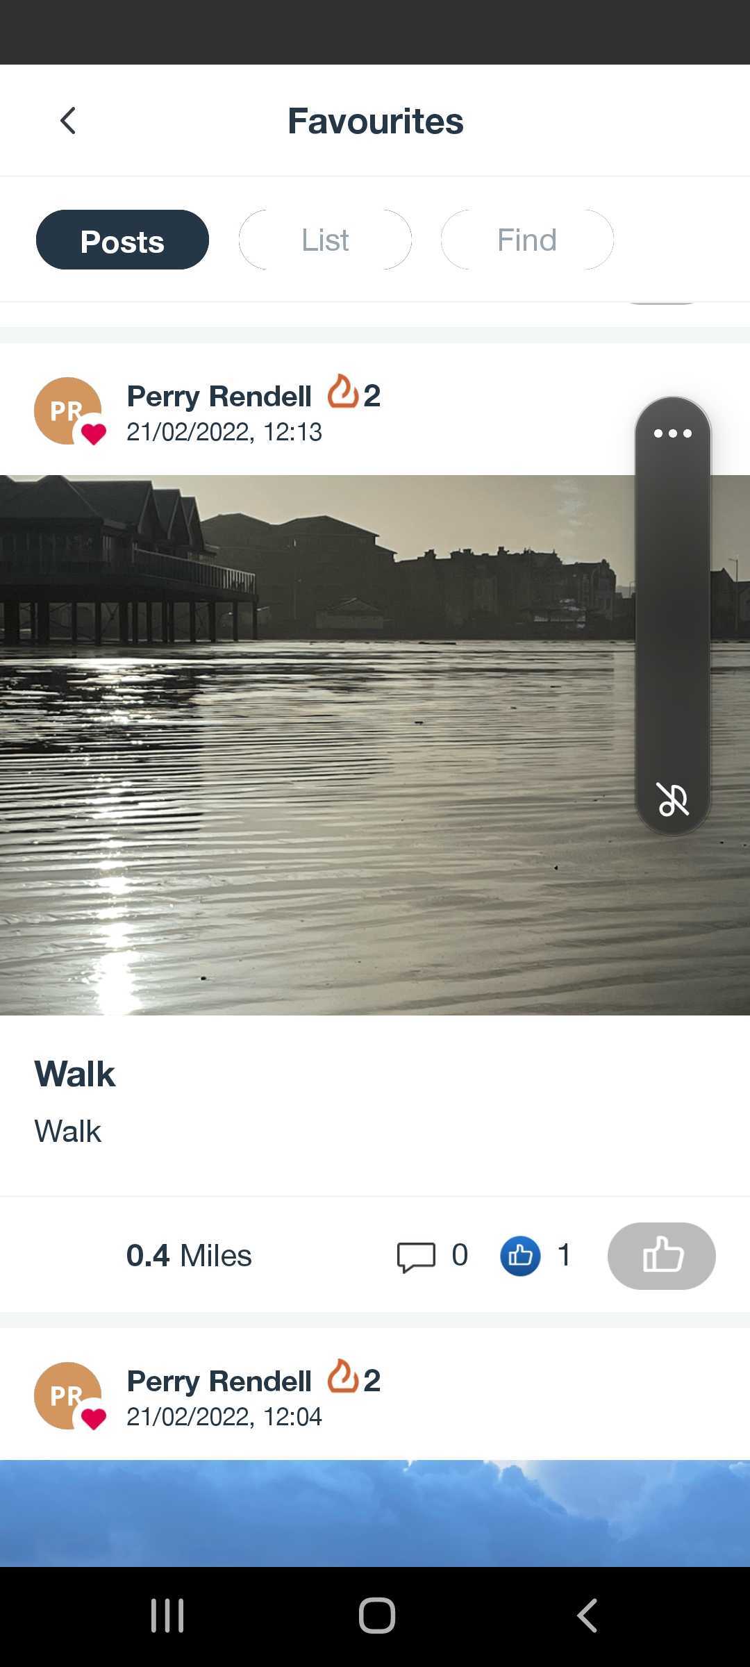
Task: Open the blue sky photo
Action: point(375,1513)
